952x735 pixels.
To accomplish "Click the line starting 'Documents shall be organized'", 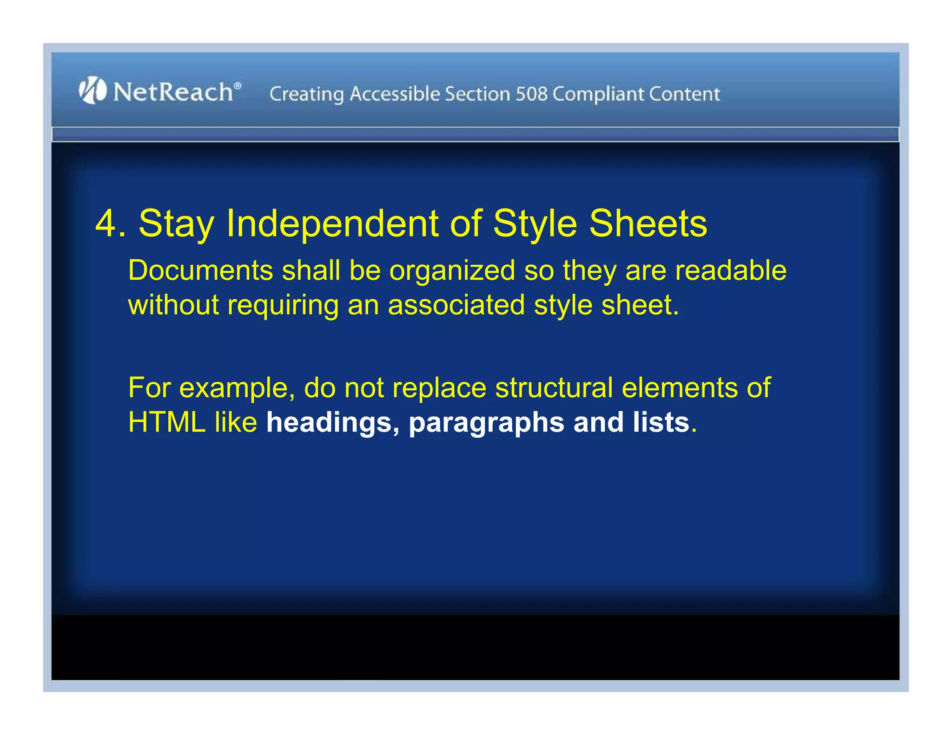I will 456,270.
